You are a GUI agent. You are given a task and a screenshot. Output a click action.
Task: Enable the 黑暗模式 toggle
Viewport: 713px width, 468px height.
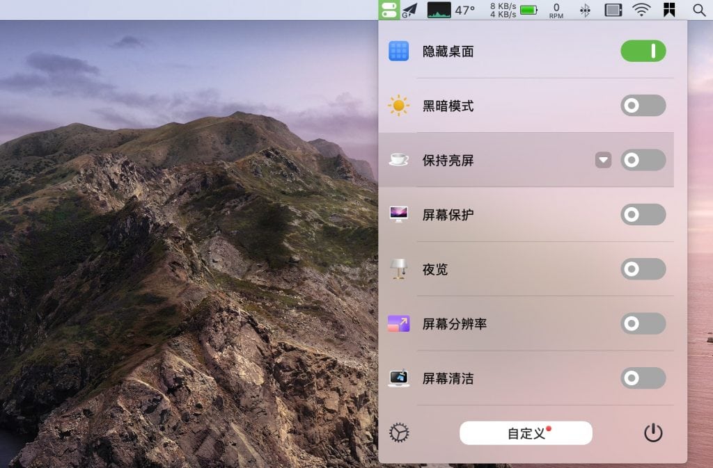643,106
